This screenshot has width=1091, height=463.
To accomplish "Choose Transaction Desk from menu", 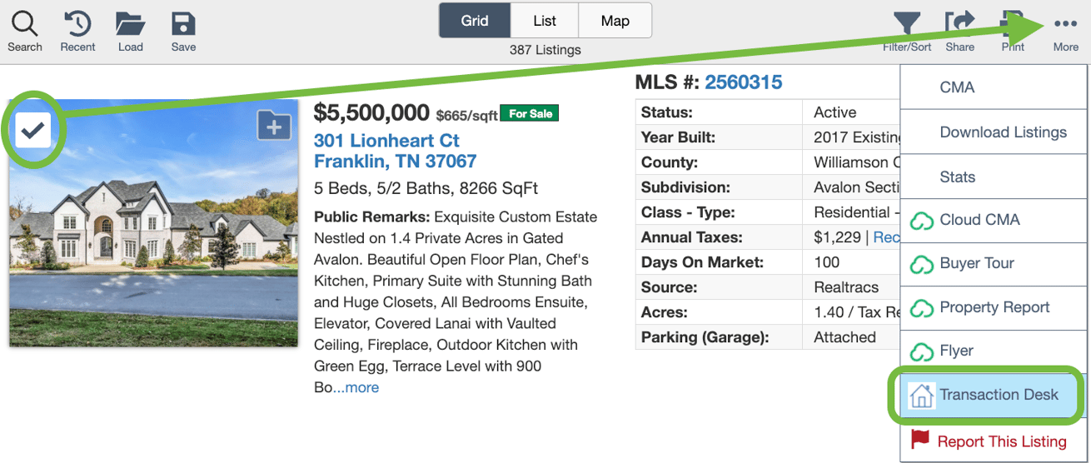I will (x=998, y=395).
